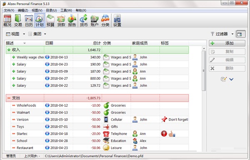Click the red telephone icon for Telephone category
The image size is (250, 160).
coord(106,133)
